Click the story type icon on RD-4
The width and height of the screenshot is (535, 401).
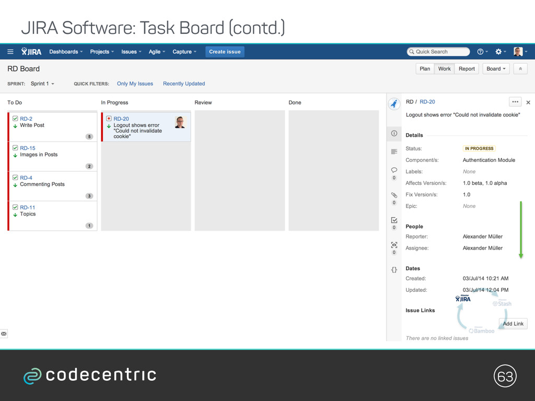[15, 178]
